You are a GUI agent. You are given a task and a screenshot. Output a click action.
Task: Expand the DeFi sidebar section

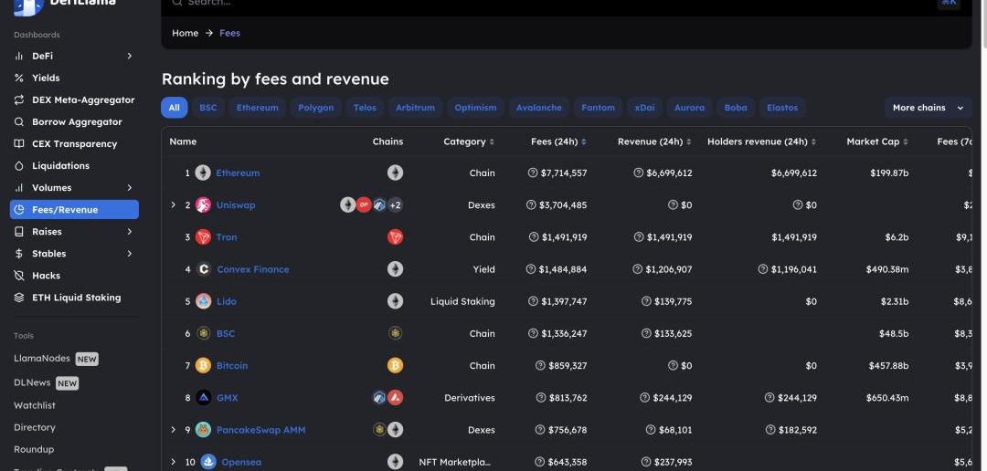[129, 57]
